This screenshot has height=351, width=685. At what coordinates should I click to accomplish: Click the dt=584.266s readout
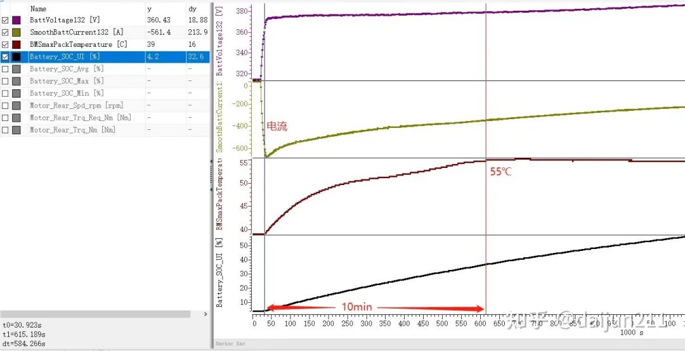(23, 343)
